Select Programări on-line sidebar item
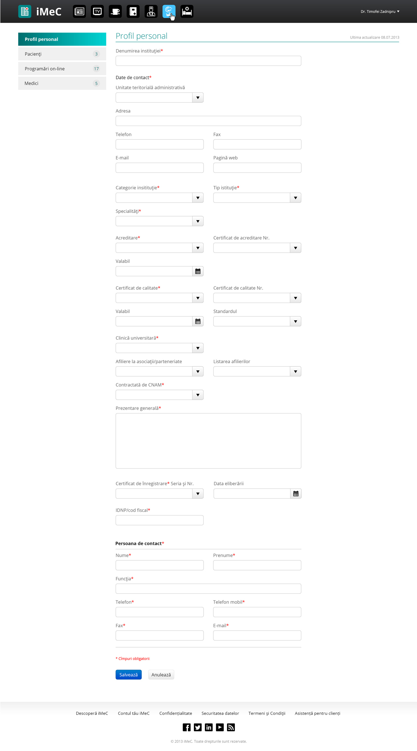The width and height of the screenshot is (417, 751). coord(62,69)
